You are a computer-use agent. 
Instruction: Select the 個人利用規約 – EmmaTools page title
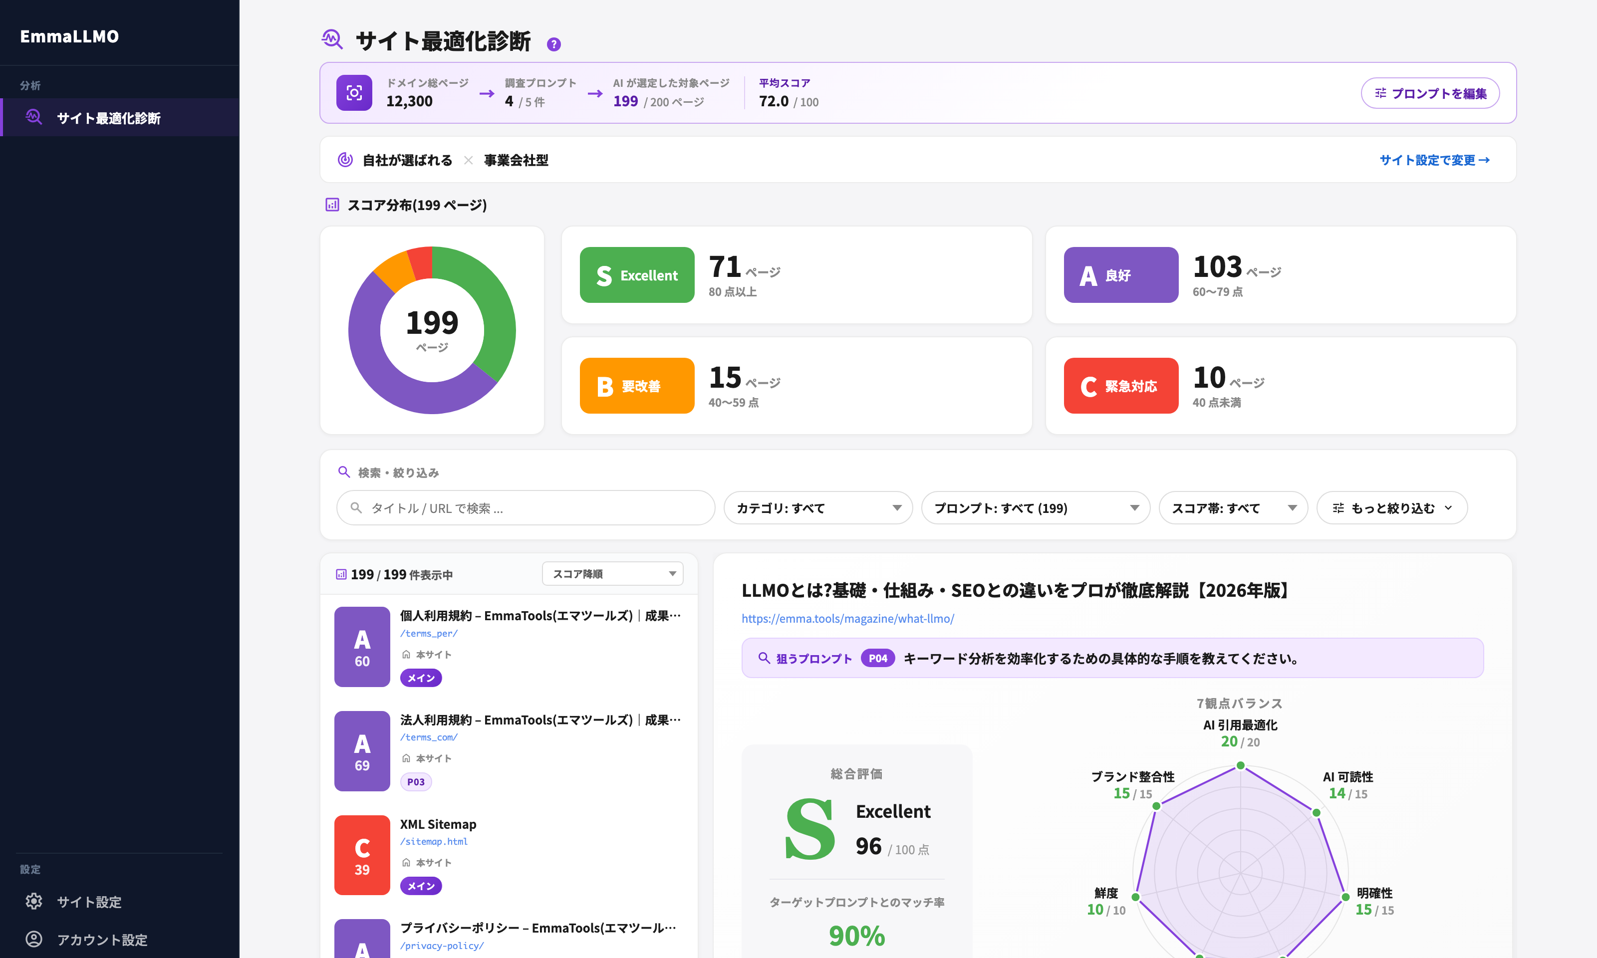coord(540,615)
